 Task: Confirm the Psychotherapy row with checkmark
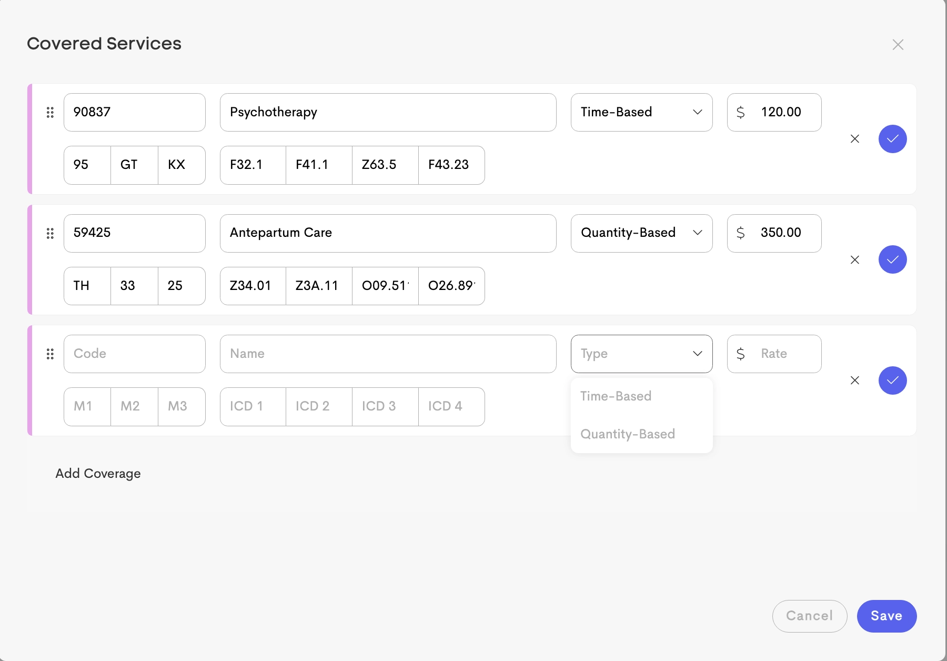pos(892,139)
